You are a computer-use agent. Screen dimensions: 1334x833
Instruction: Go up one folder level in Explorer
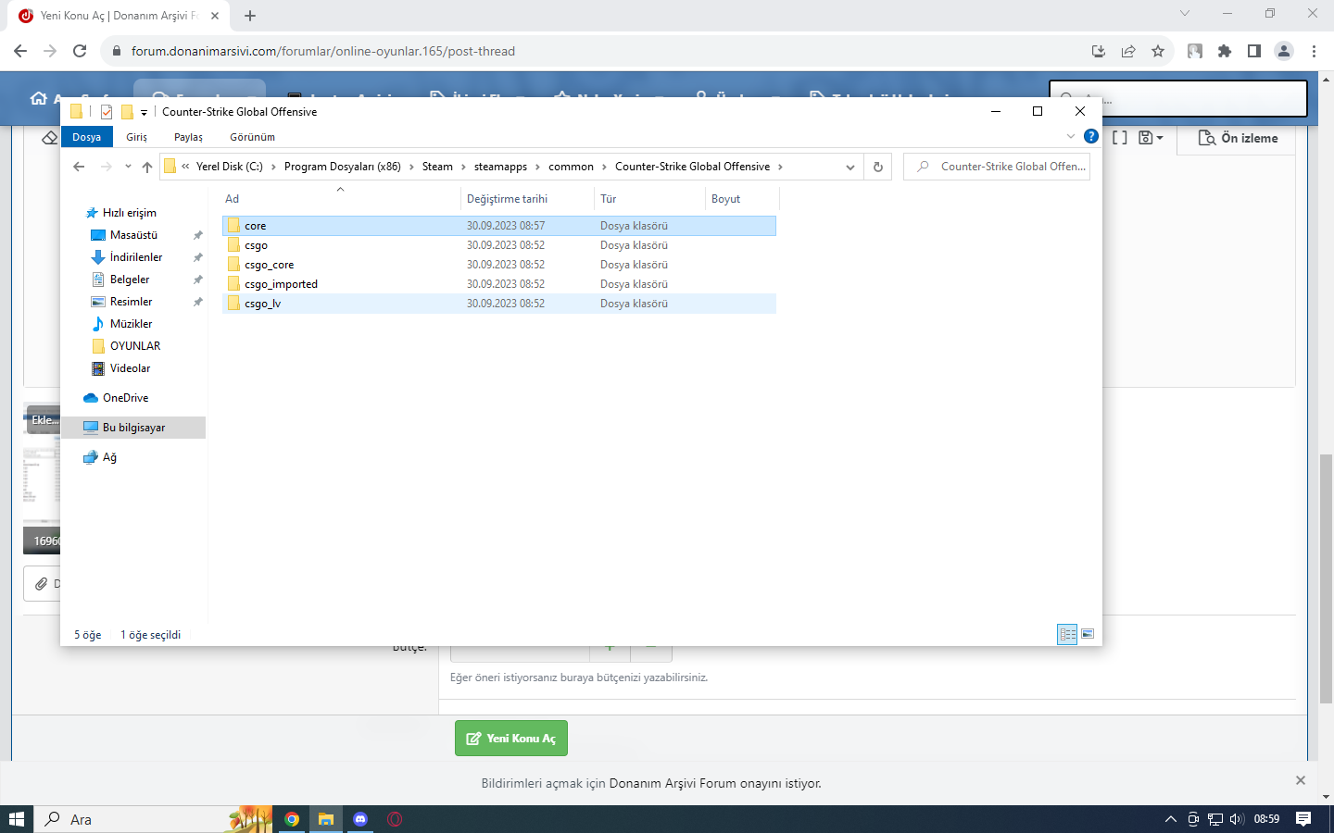(147, 167)
